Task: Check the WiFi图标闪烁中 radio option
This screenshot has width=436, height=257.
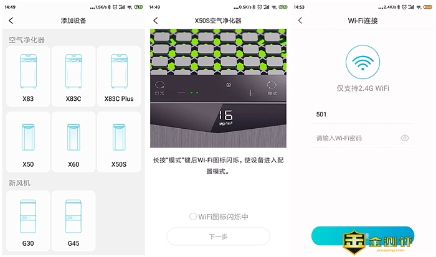Action: [x=193, y=217]
